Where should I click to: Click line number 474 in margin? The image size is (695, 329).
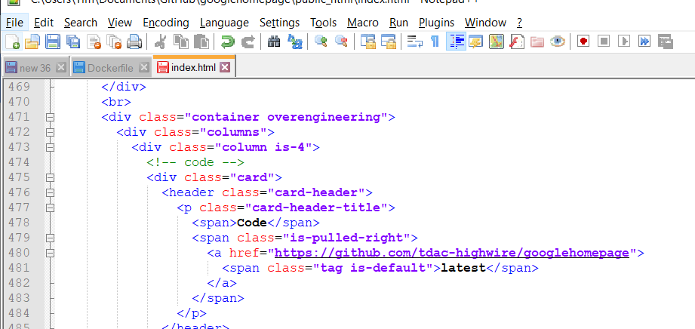tap(19, 162)
